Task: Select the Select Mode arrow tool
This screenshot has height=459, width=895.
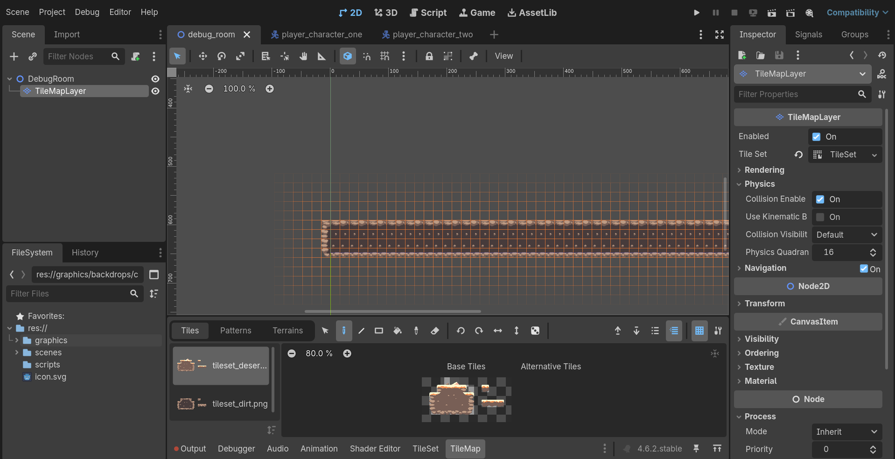Action: point(177,56)
